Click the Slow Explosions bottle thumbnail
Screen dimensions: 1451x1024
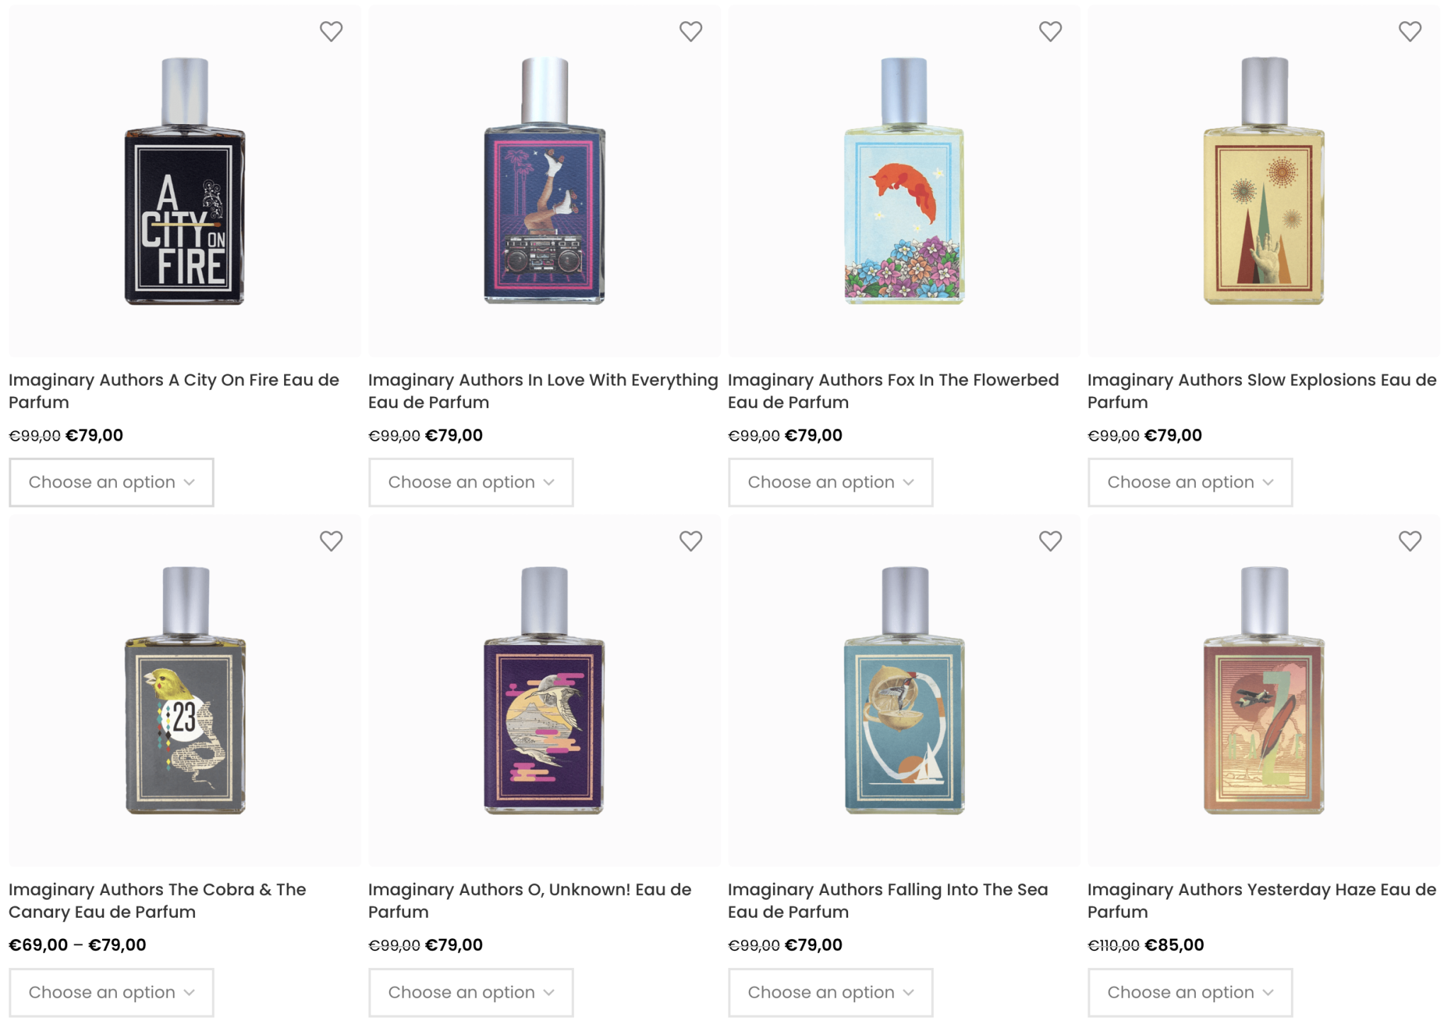[1263, 181]
